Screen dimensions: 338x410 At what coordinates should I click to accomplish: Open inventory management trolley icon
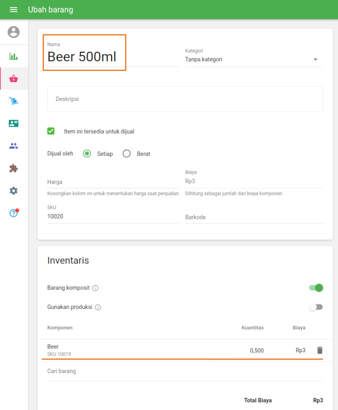coord(14,101)
